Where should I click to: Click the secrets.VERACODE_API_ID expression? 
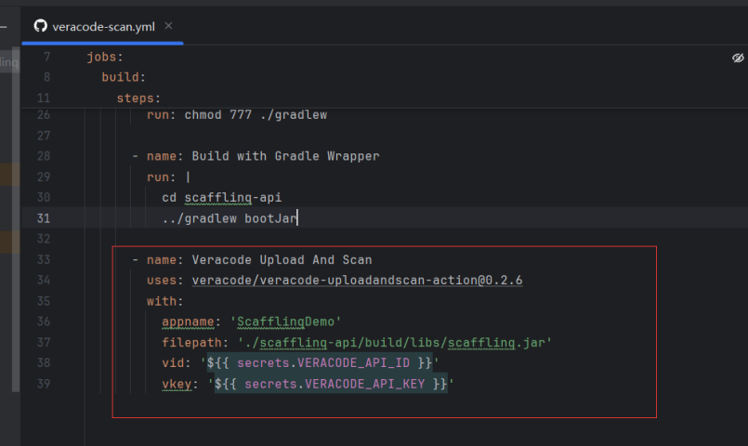(323, 363)
